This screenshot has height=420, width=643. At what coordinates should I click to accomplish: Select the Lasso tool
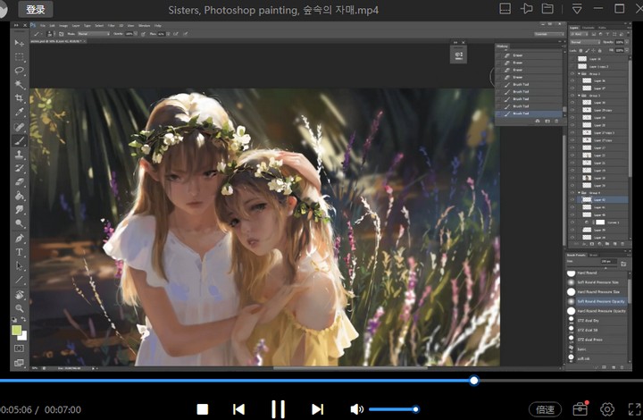point(19,71)
